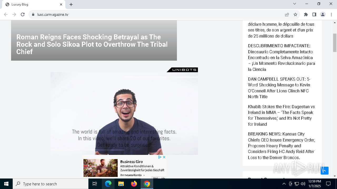This screenshot has height=189, width=337.
Task: Open the taskbar clock and date
Action: click(314, 184)
